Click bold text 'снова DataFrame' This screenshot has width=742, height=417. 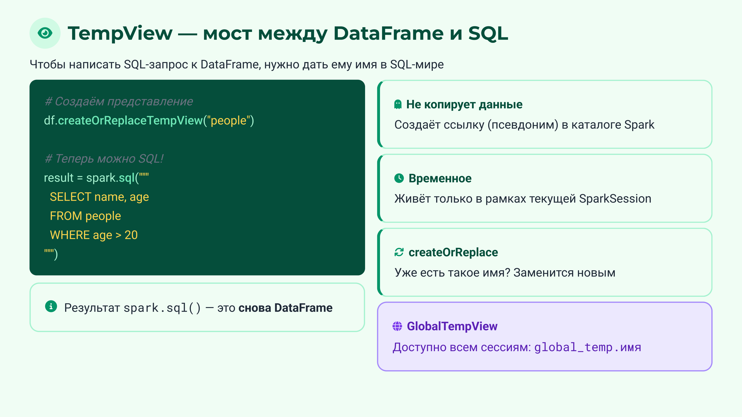[285, 308]
